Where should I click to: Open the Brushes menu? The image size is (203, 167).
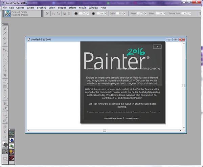click(41, 8)
